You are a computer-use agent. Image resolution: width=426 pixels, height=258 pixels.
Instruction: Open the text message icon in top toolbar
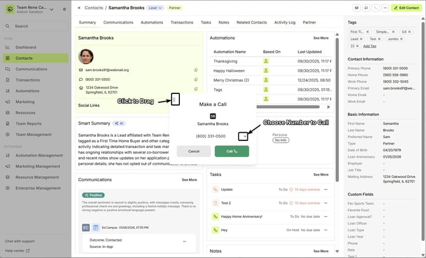click(366, 8)
